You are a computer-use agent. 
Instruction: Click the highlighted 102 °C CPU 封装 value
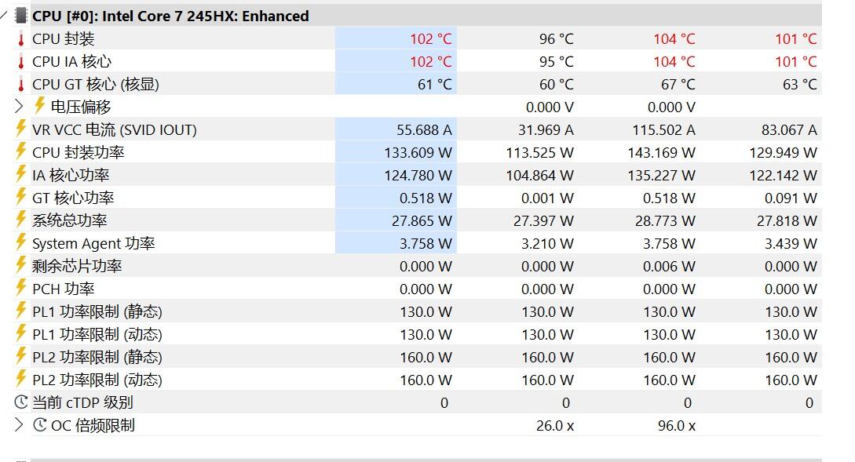[431, 39]
